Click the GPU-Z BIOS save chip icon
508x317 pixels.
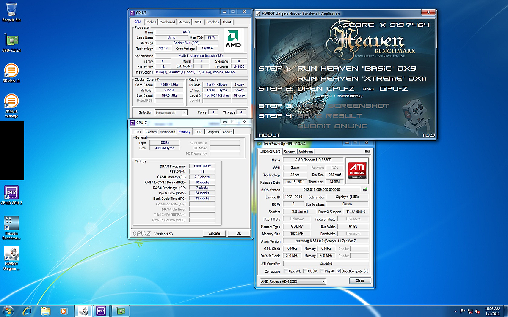pos(365,190)
